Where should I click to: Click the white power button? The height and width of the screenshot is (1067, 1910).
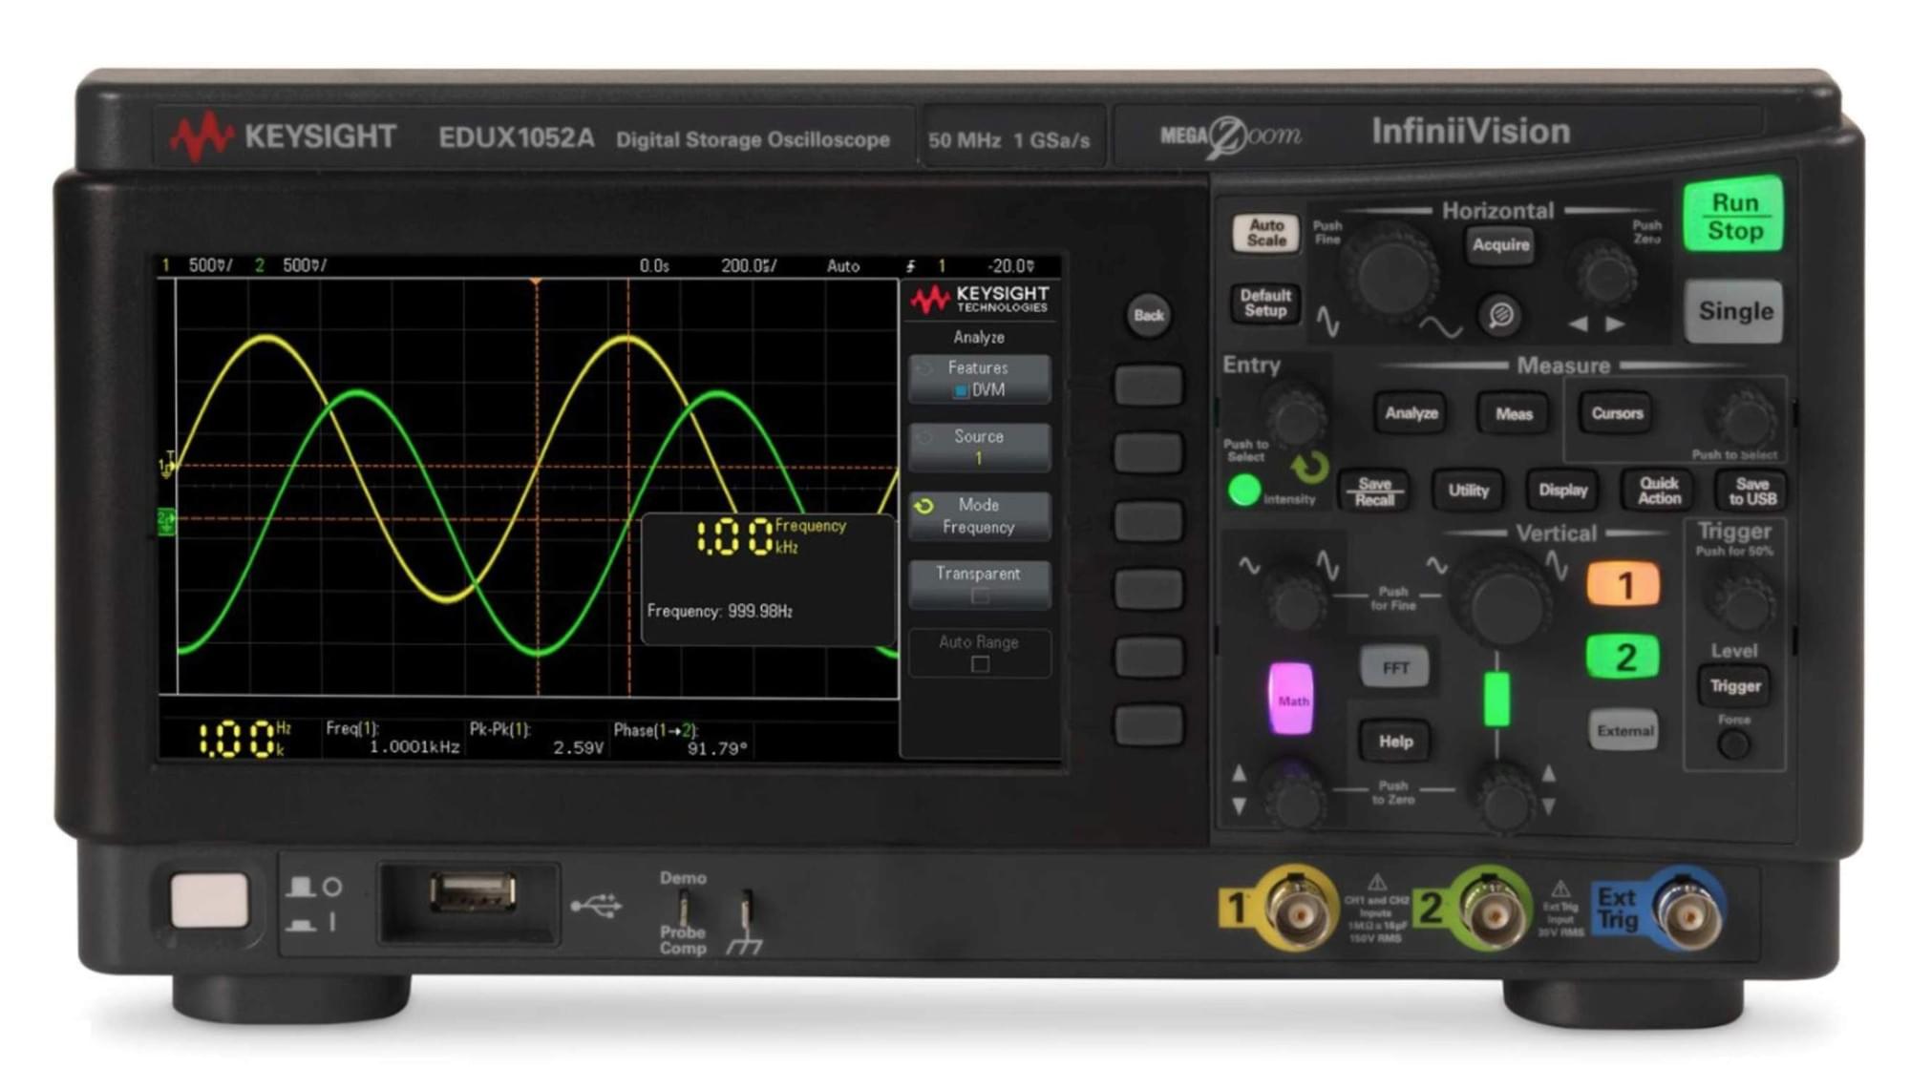pos(209,900)
